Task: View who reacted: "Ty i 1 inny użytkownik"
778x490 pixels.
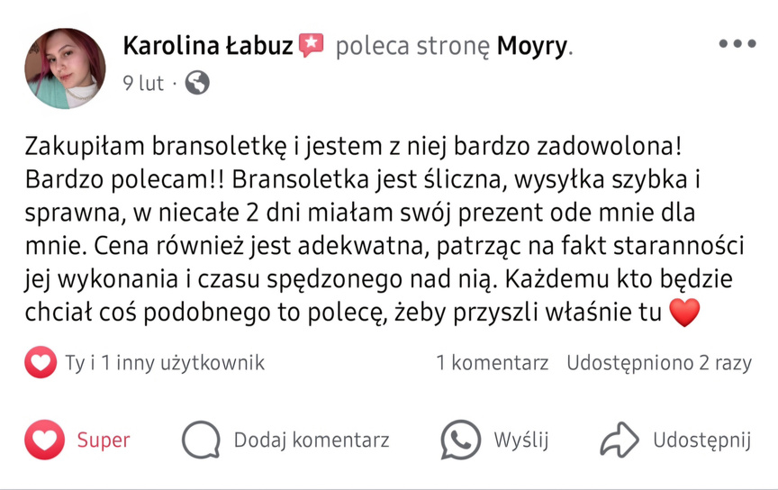Action: [165, 363]
